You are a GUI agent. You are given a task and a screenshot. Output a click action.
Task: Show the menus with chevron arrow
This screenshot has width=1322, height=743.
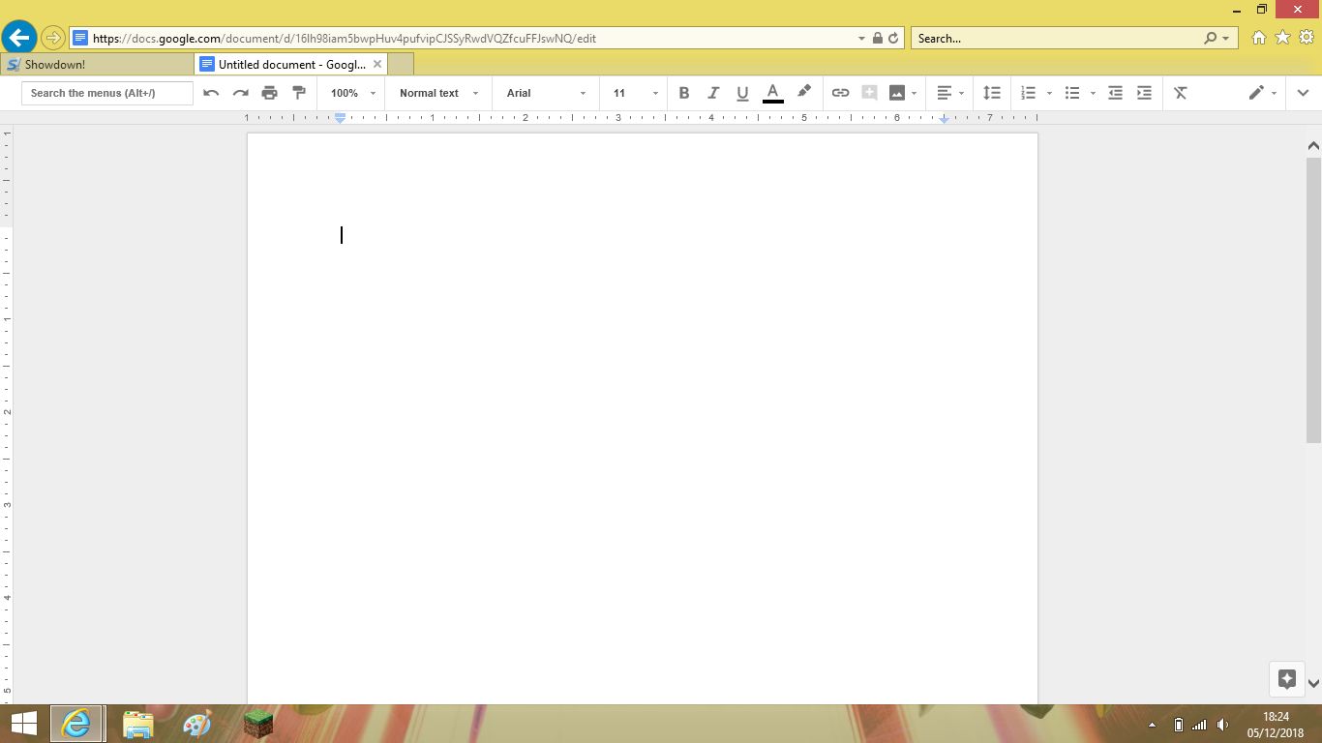point(1303,93)
